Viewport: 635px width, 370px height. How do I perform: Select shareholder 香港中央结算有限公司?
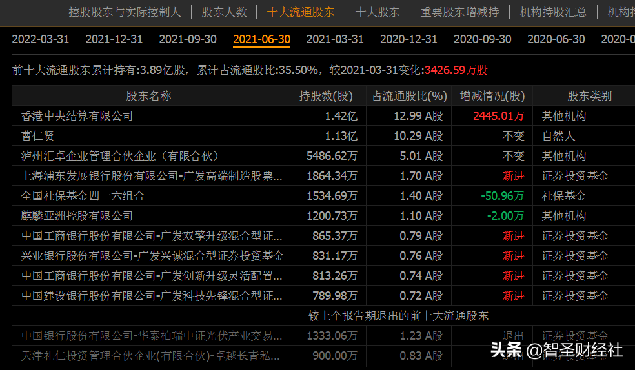(x=77, y=116)
